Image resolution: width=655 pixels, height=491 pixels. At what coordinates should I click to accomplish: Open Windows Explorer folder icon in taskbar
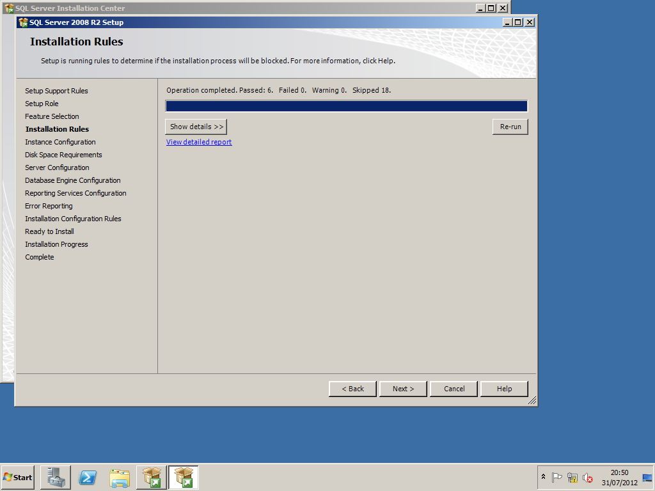point(120,477)
